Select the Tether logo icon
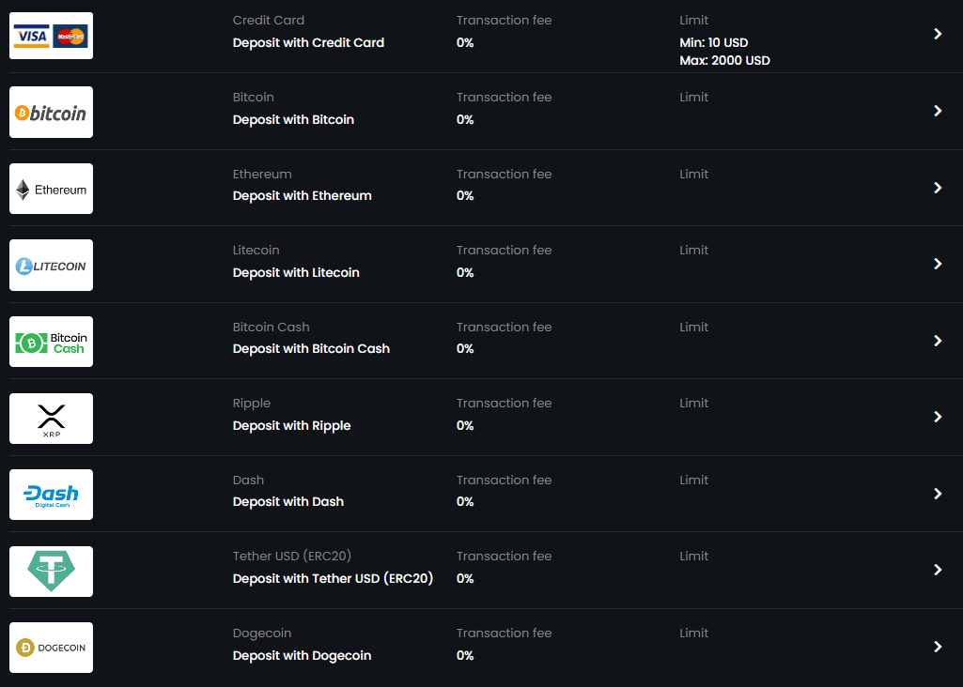 (x=51, y=572)
